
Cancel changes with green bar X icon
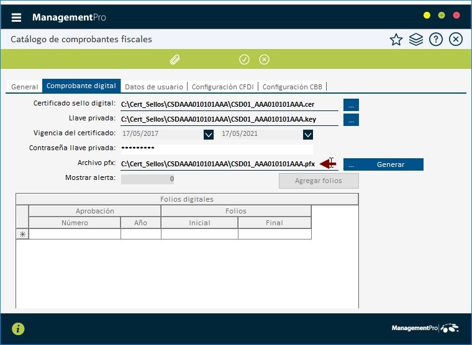coord(264,60)
